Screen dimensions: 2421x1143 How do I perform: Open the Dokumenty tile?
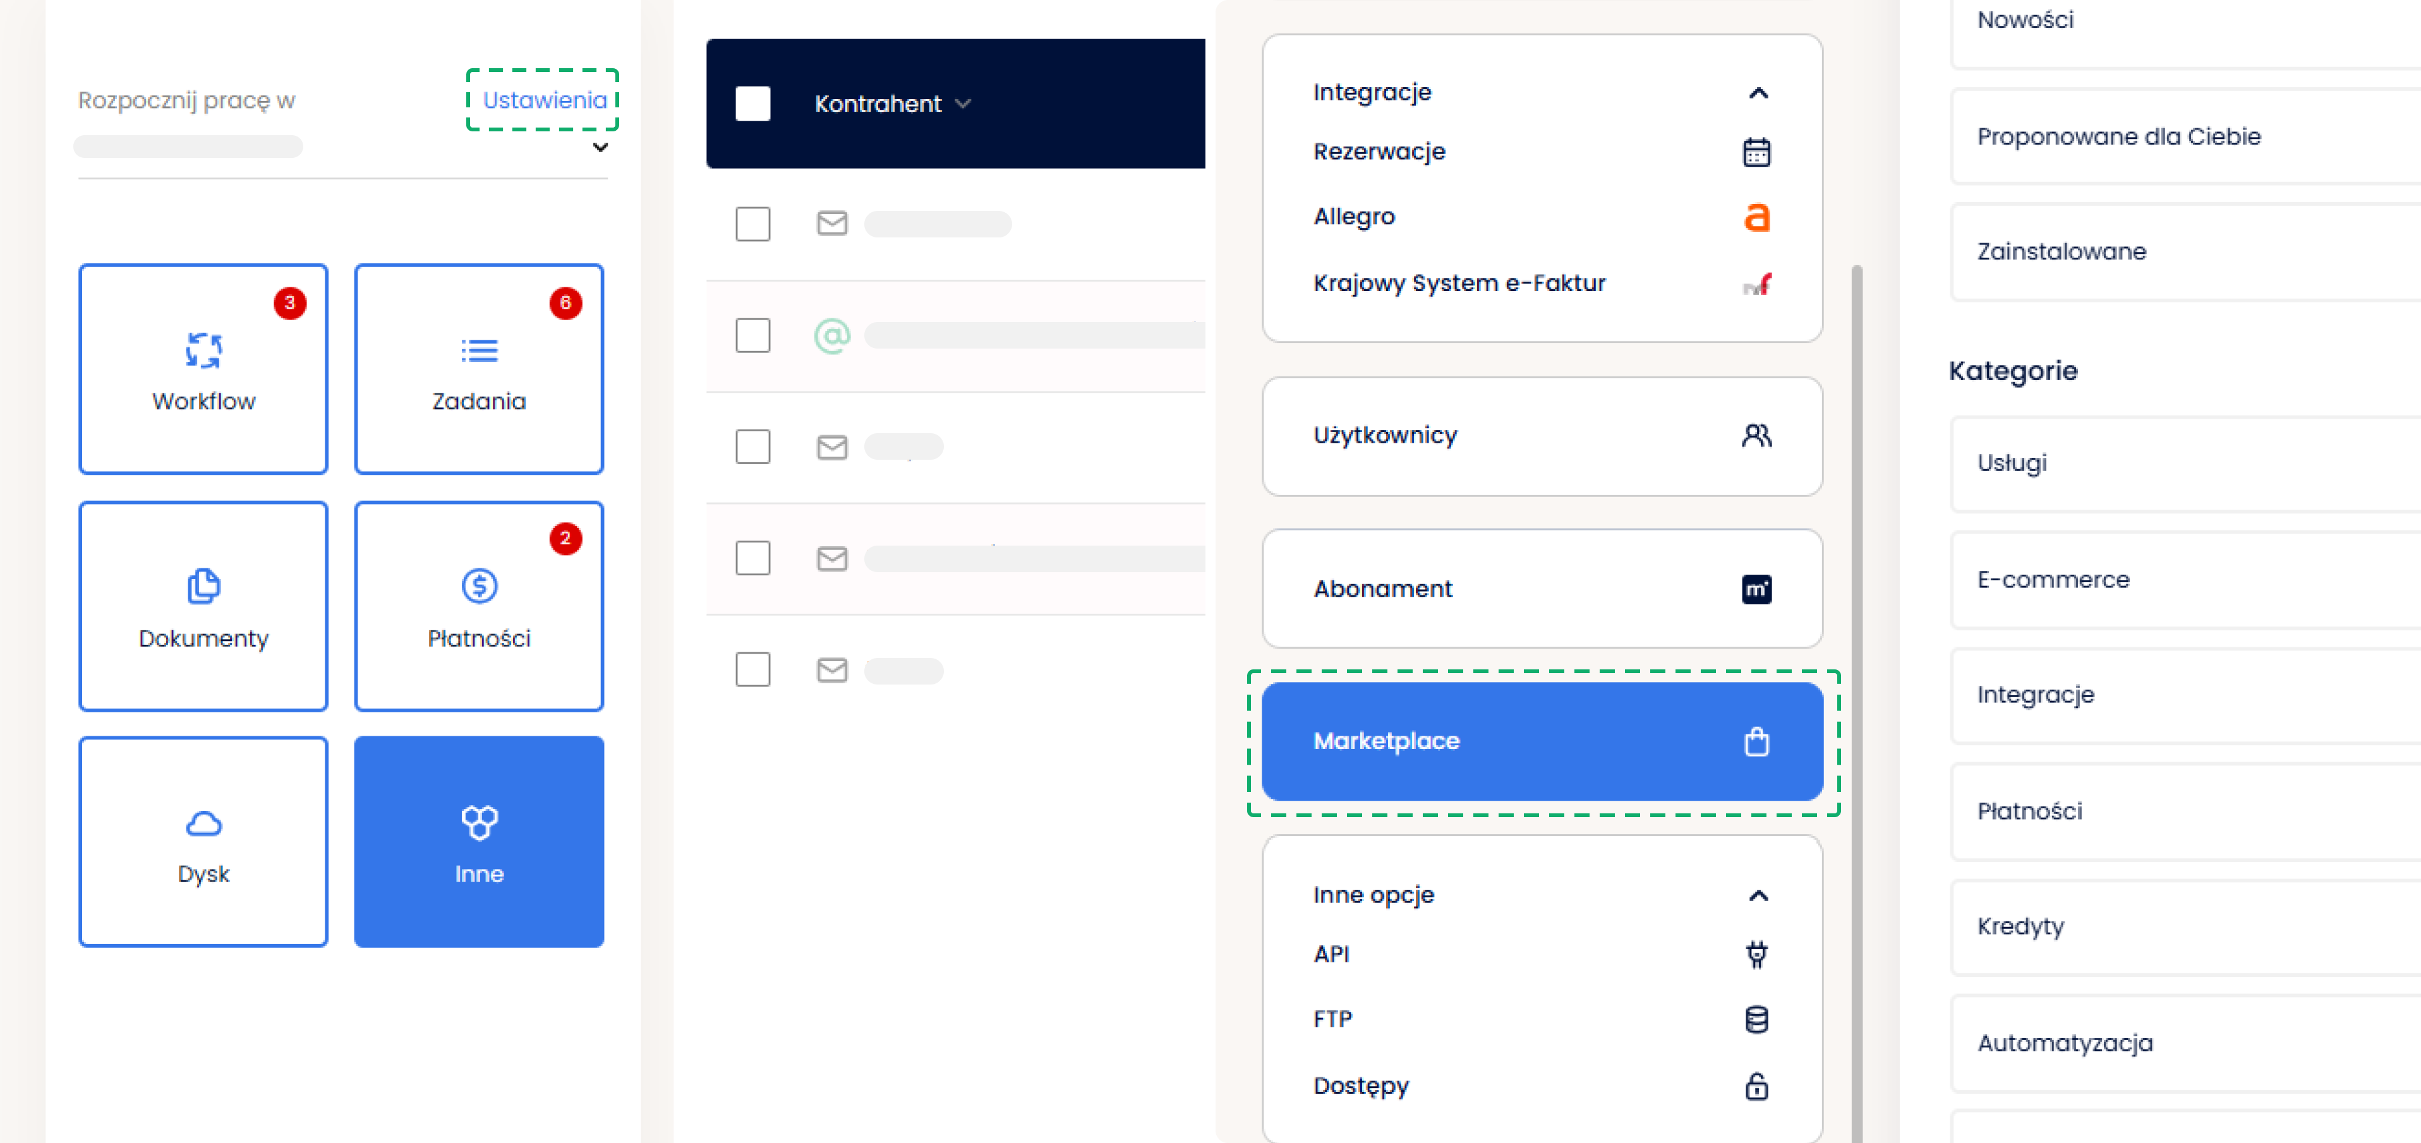click(203, 606)
